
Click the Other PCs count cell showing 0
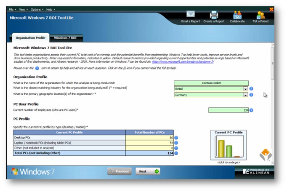[x=149, y=148]
